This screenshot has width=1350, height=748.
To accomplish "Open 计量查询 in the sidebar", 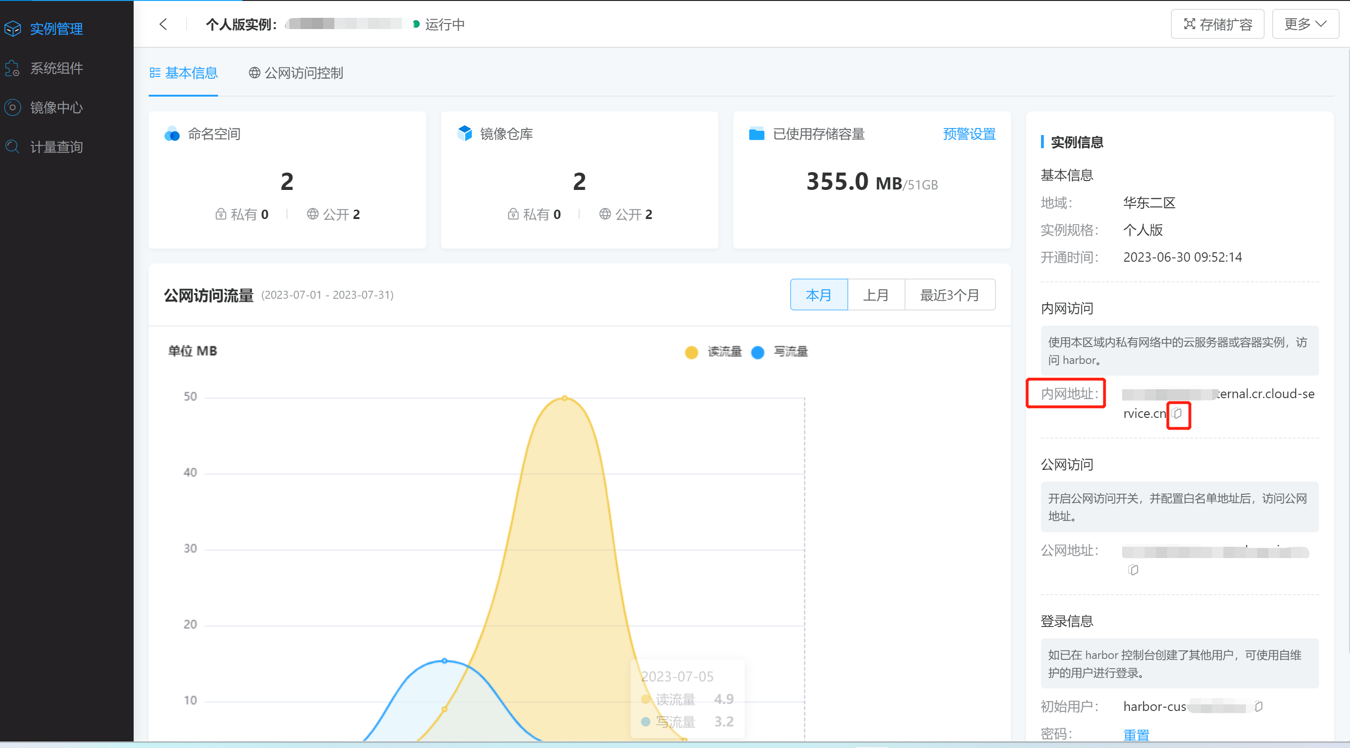I will tap(56, 147).
